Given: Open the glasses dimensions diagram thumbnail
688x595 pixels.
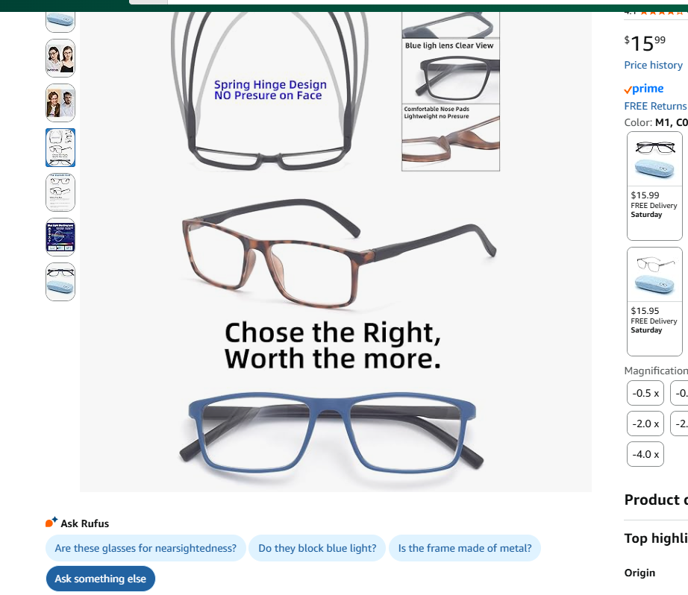Looking at the screenshot, I should click(60, 192).
